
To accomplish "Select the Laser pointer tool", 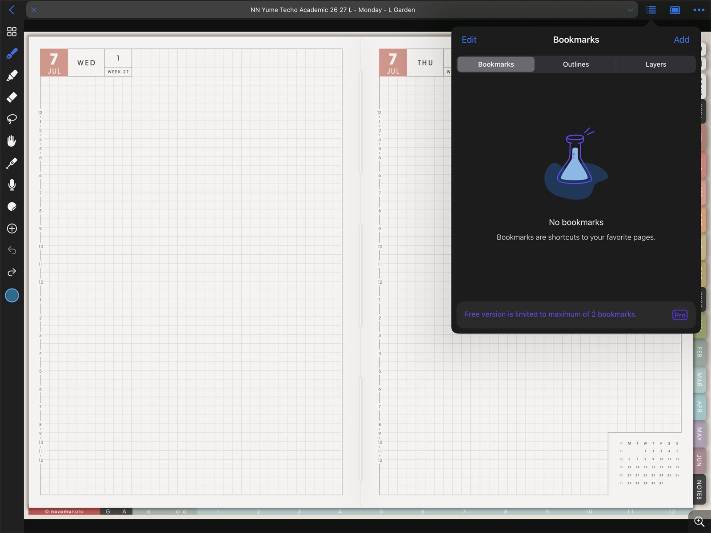I will click(12, 163).
